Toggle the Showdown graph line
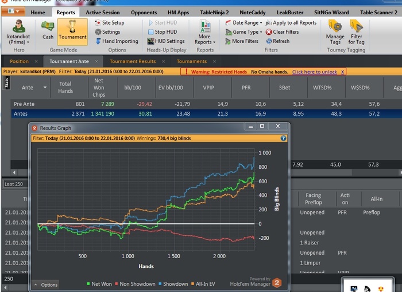Viewport: 402px width, 292px height. click(x=173, y=284)
